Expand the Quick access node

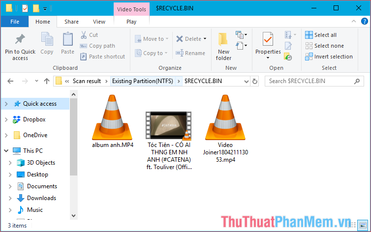[x=6, y=104]
